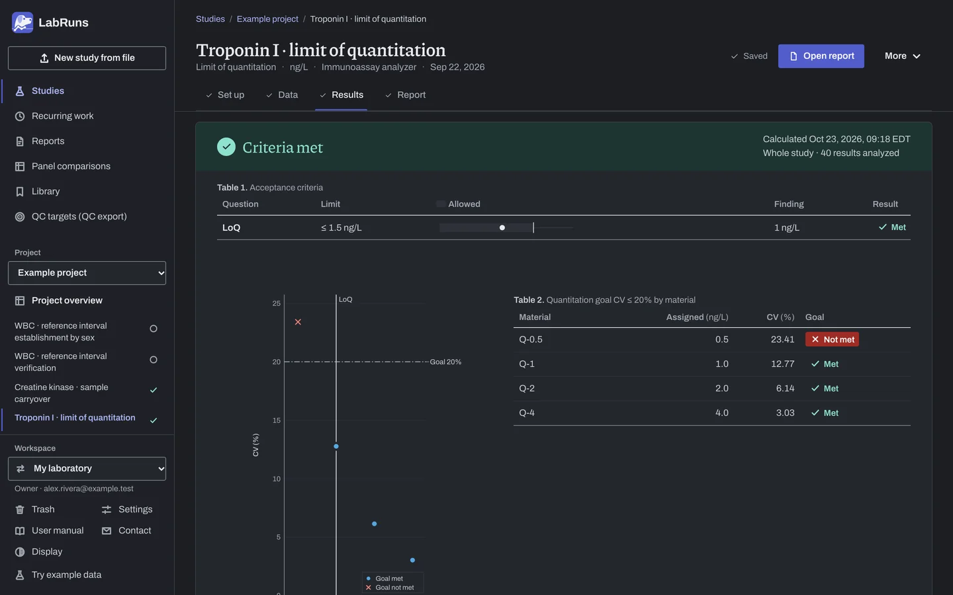Screen dimensions: 953x595
Task: Click CV value 6.14 in table
Action: 785,389
